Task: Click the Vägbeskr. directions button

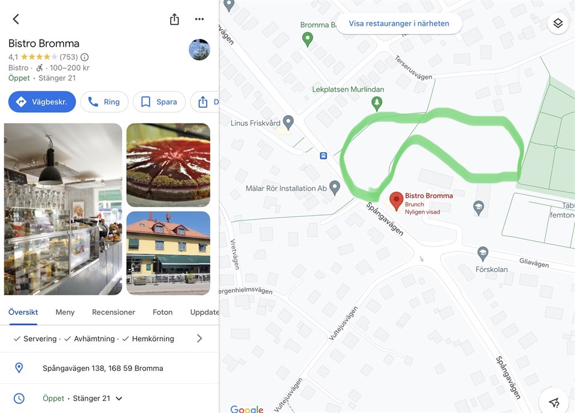Action: tap(42, 102)
